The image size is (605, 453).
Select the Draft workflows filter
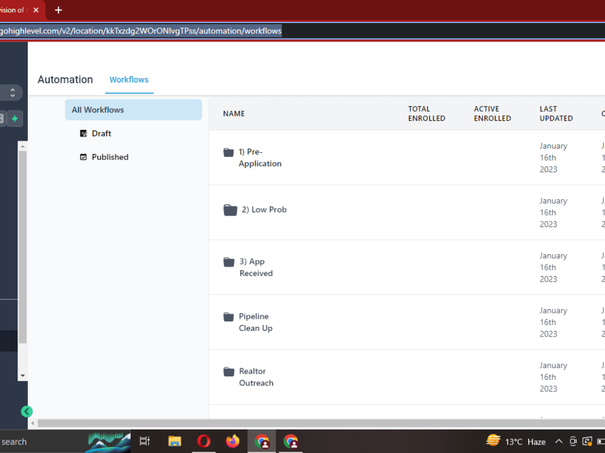tap(102, 133)
